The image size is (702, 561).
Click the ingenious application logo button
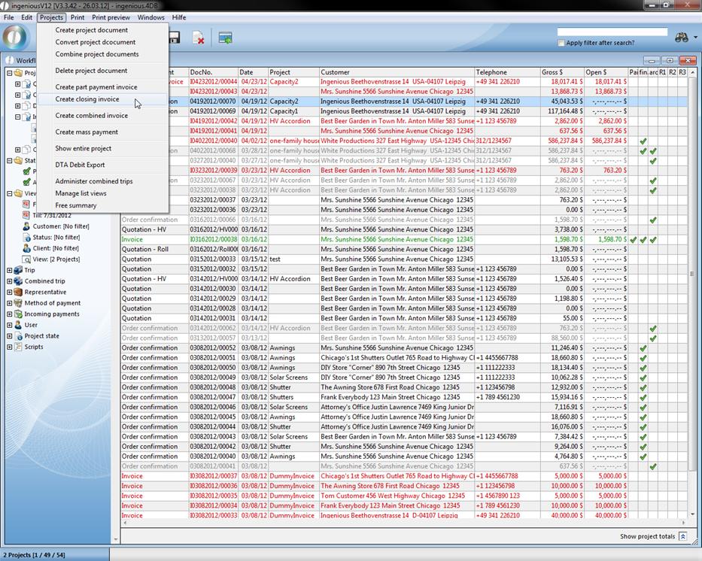point(17,38)
